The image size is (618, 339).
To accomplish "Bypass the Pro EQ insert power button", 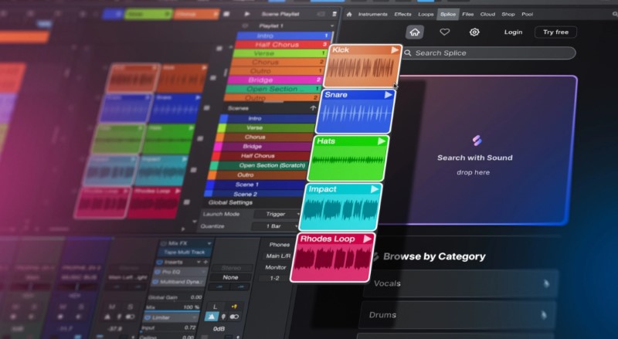I will tap(157, 272).
